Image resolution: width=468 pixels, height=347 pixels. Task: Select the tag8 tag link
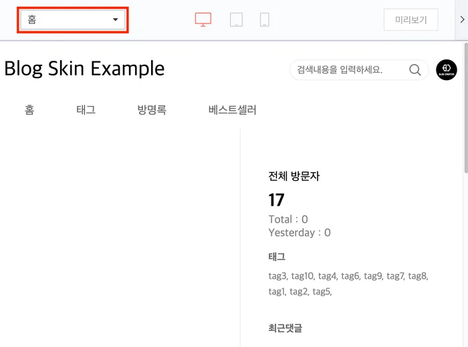click(x=418, y=276)
